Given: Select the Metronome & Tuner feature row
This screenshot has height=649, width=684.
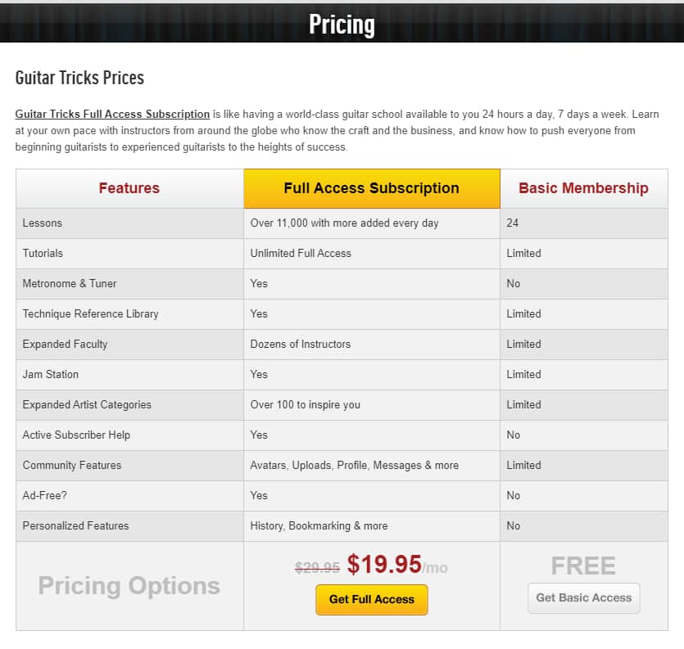Looking at the screenshot, I should pos(70,283).
